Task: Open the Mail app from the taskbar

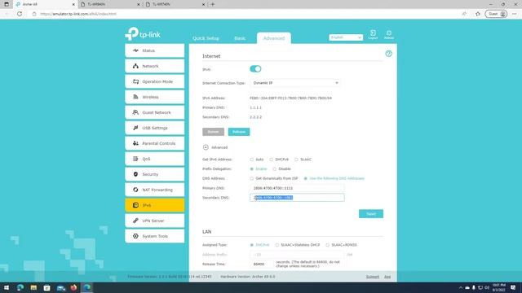Action: [x=60, y=287]
